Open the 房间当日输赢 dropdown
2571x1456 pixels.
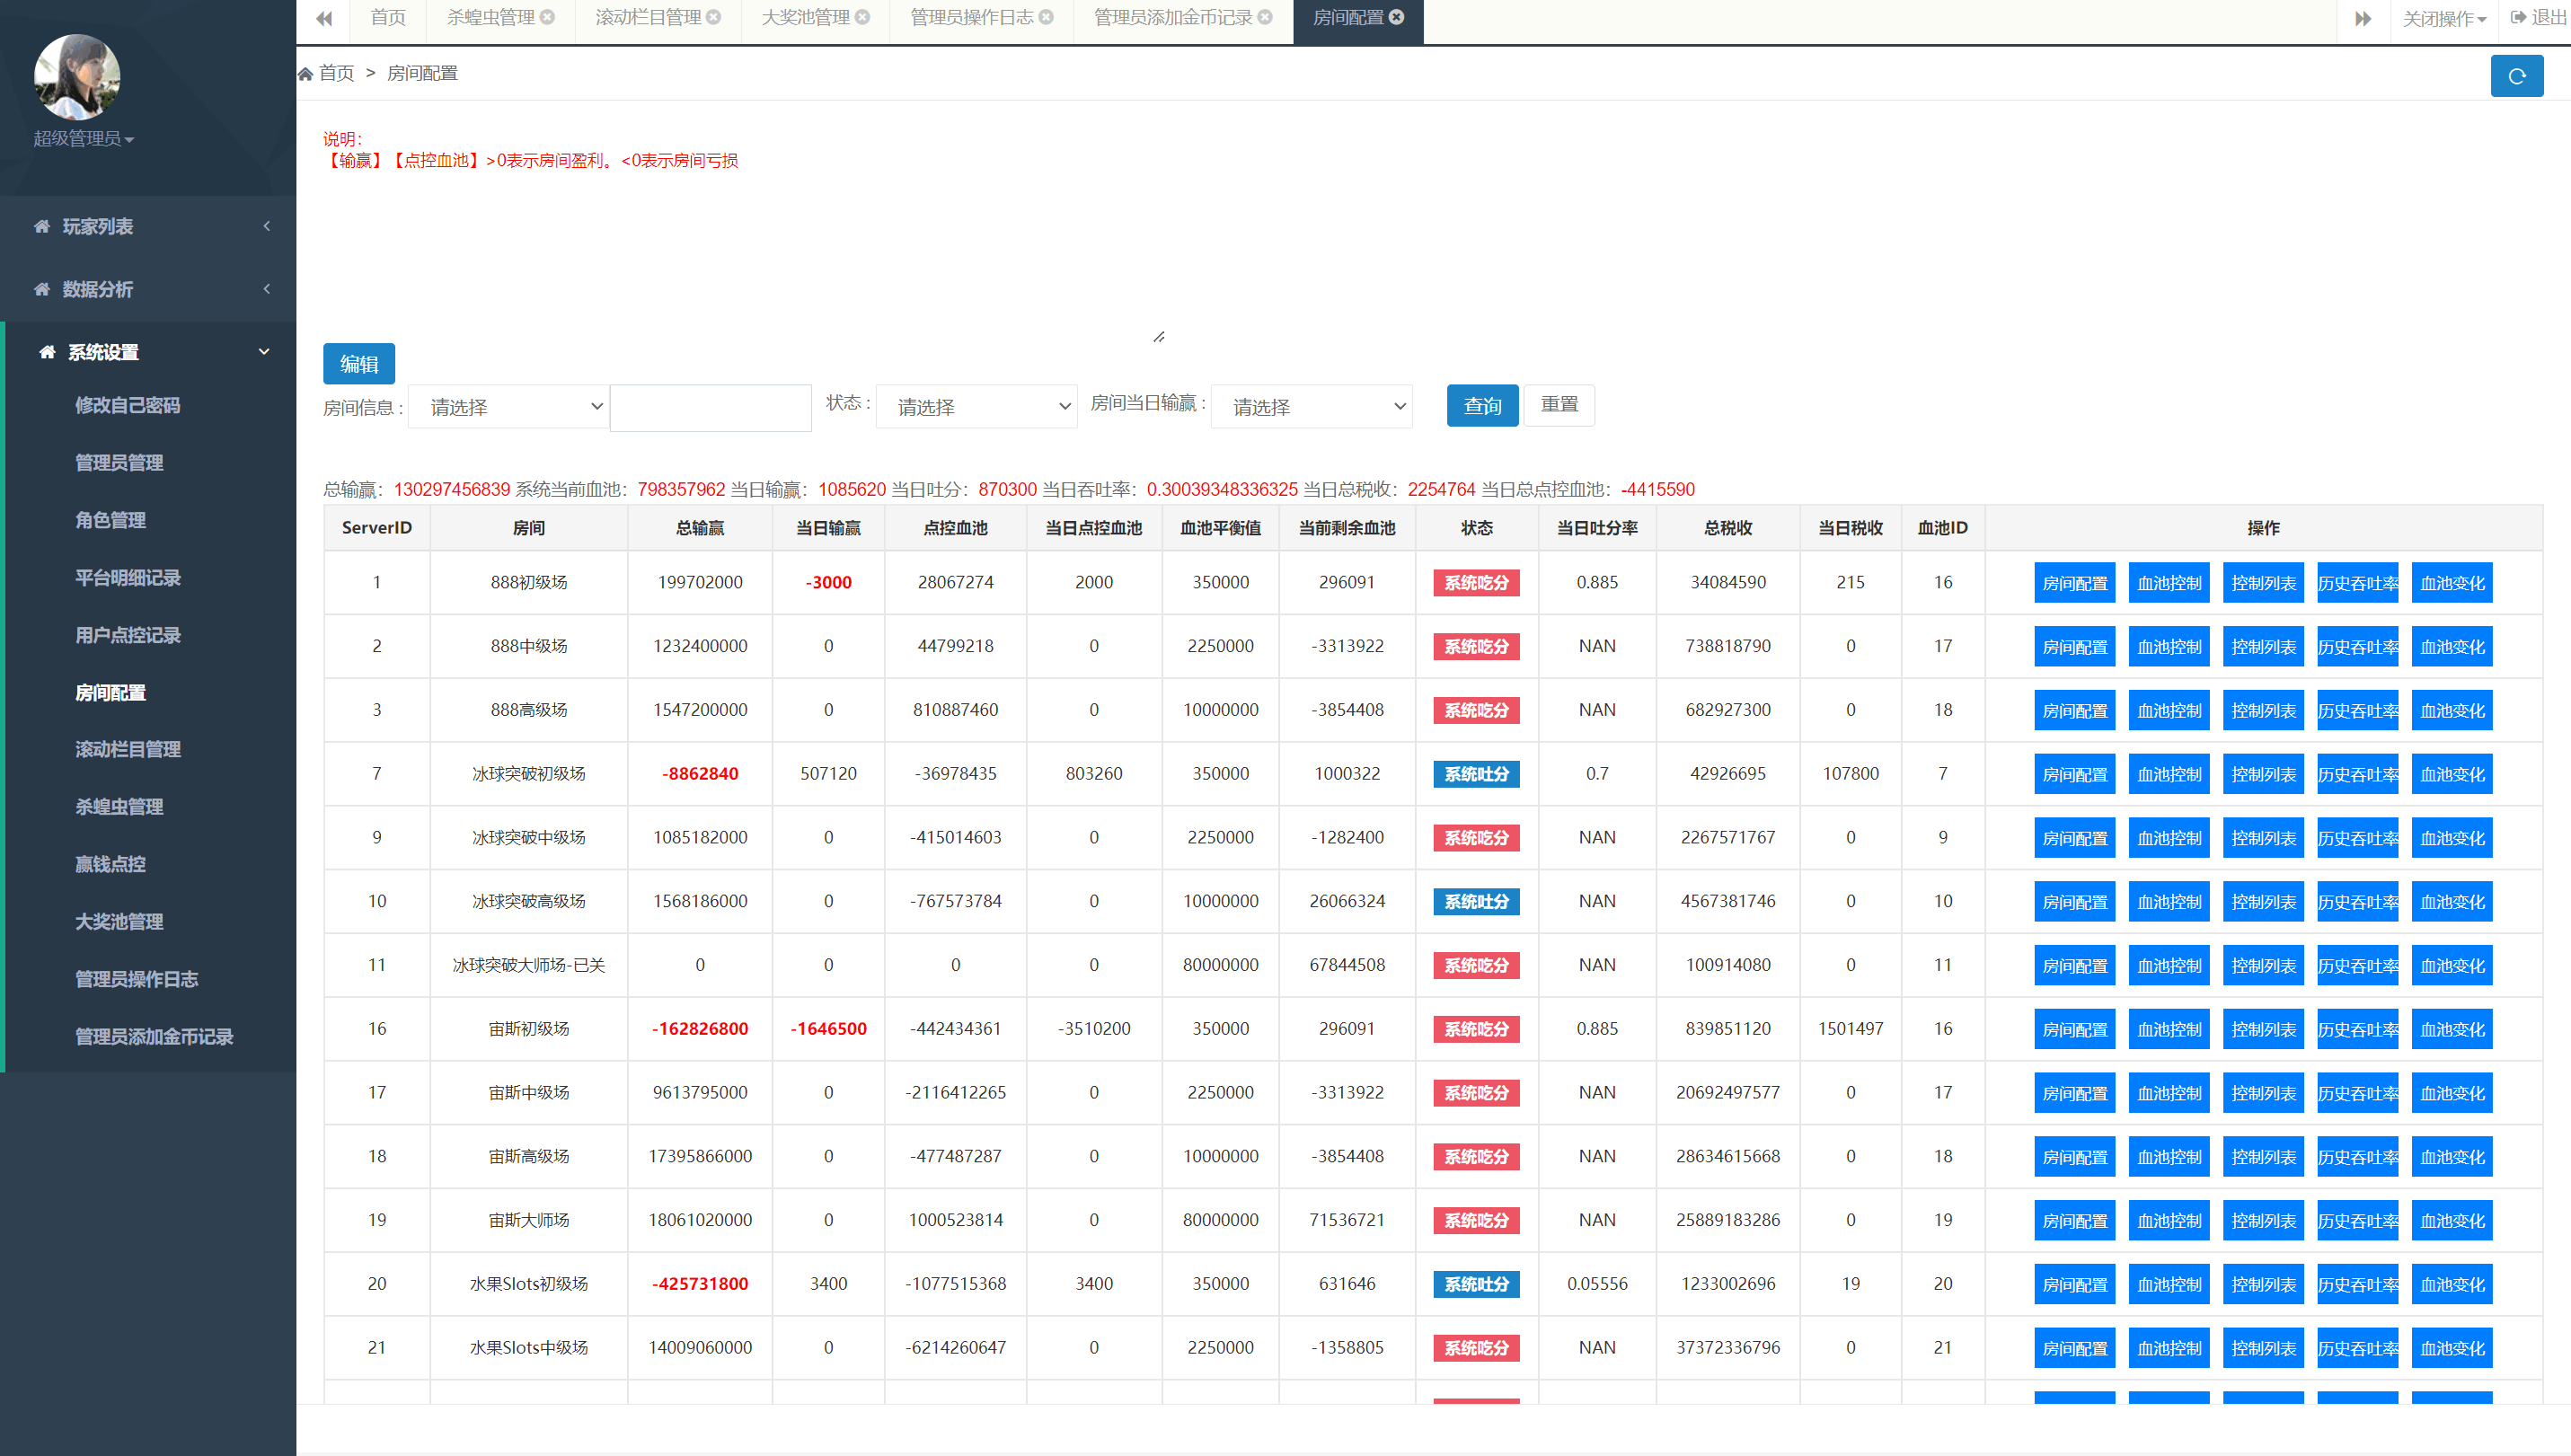(x=1311, y=406)
